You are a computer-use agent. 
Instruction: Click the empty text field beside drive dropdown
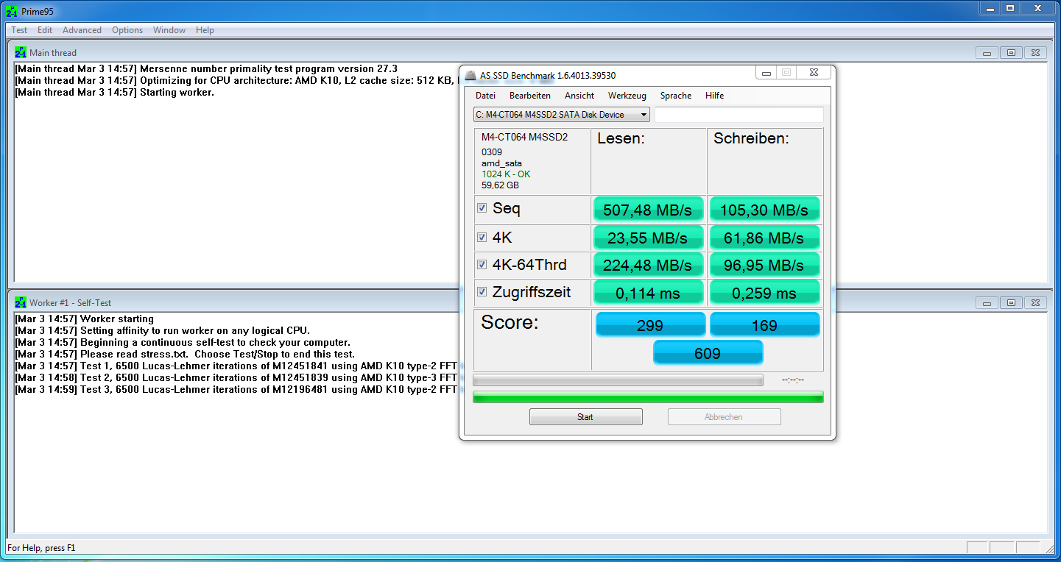coord(739,115)
